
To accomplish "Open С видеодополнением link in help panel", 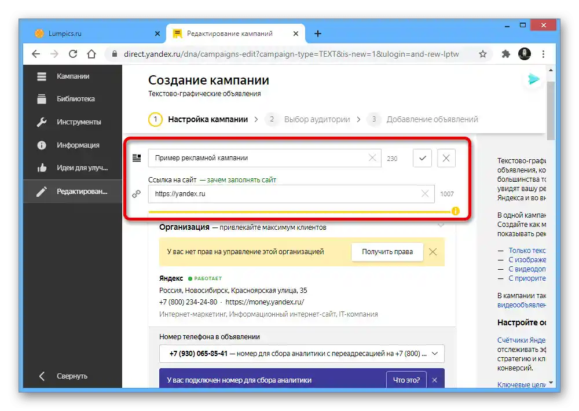I will (527, 269).
